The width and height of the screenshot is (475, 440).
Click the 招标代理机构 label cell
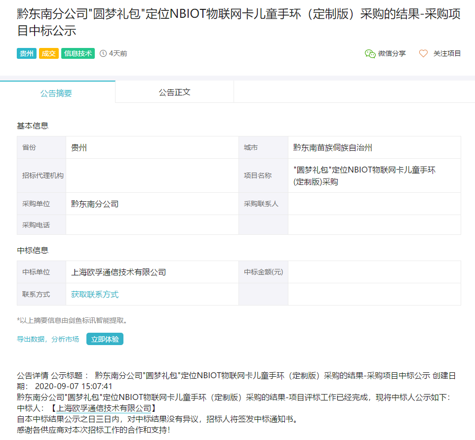[x=41, y=176]
